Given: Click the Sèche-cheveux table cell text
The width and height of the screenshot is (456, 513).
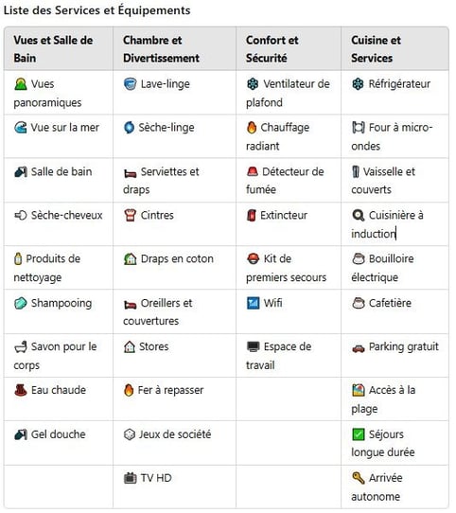Looking at the screenshot, I should (67, 215).
